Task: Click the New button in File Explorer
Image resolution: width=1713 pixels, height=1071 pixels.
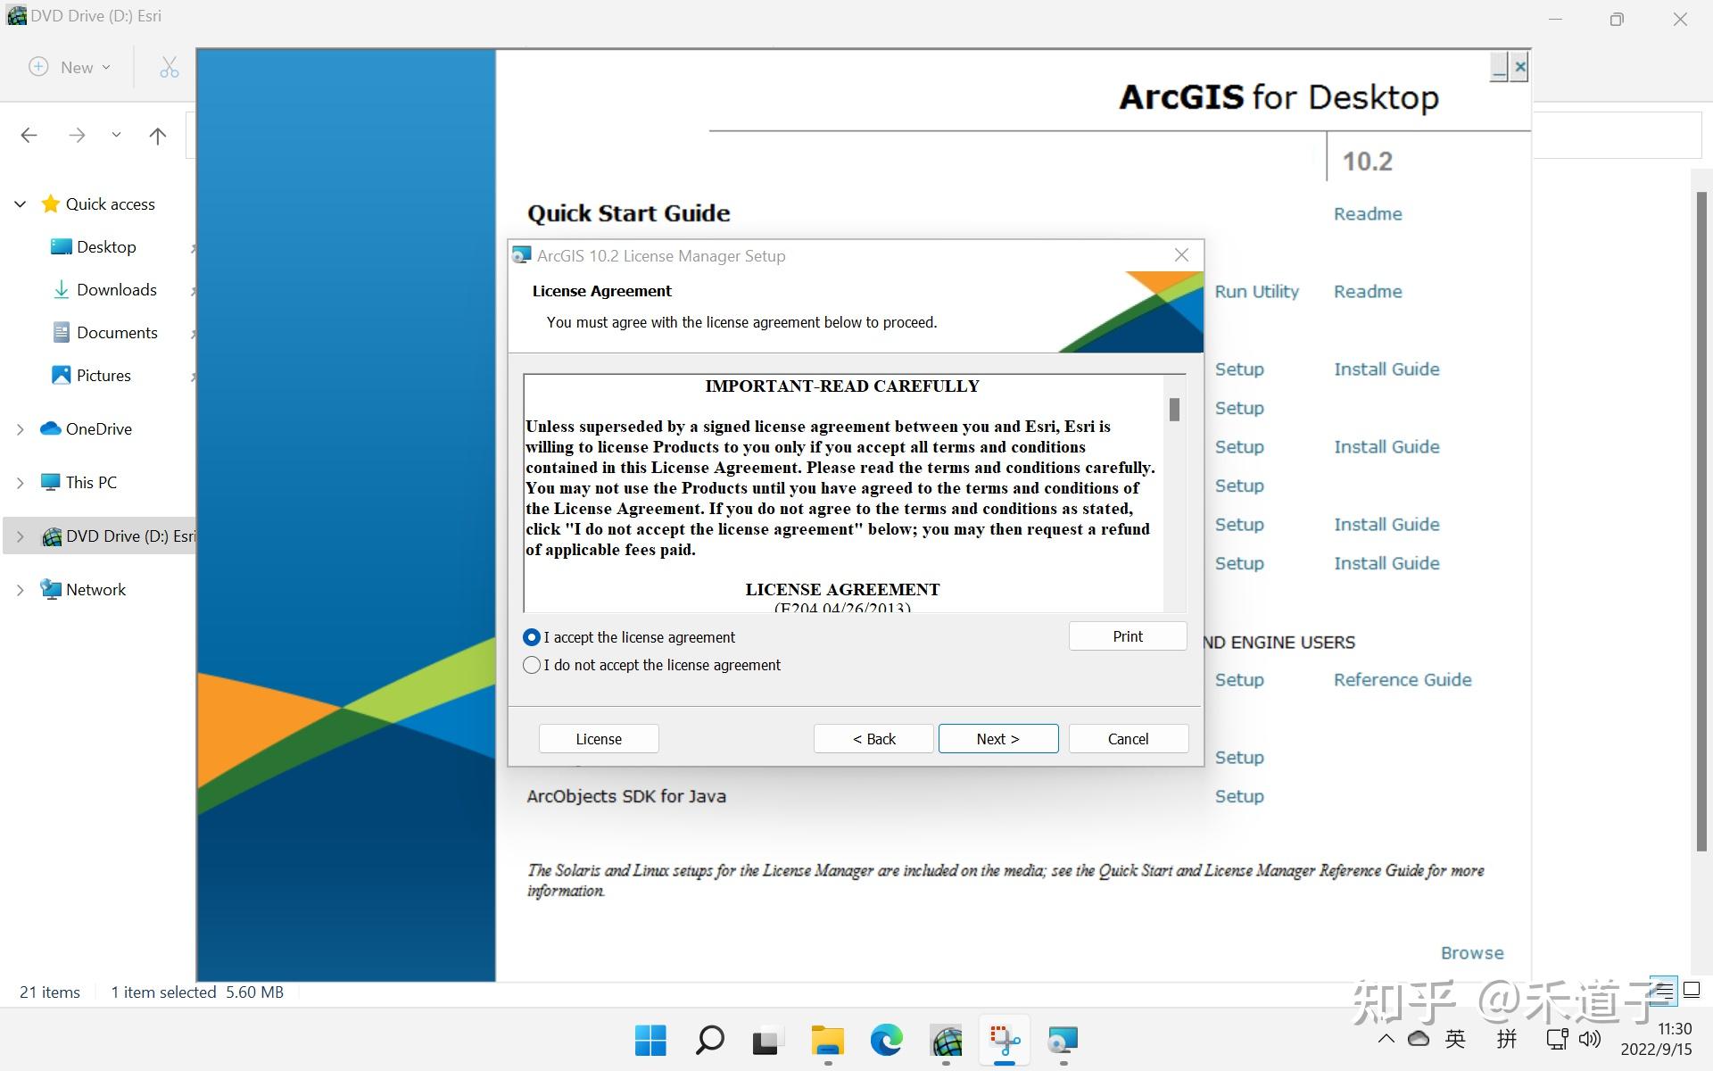Action: pos(70,67)
